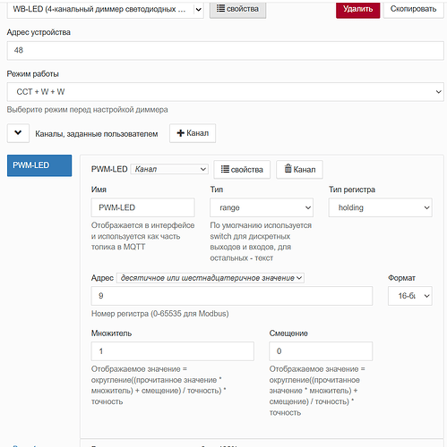The width and height of the screenshot is (447, 447).
Task: Open register type holding dropdown
Action: click(x=380, y=207)
